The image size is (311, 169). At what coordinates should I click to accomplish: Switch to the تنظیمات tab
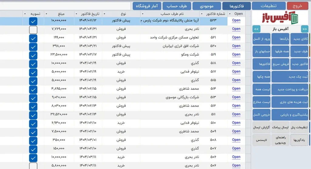point(268,6)
